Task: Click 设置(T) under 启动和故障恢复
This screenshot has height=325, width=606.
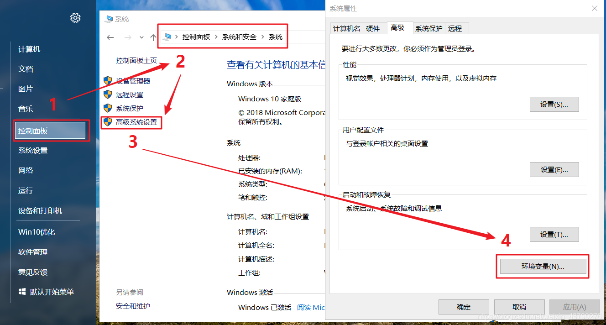Action: click(x=554, y=234)
